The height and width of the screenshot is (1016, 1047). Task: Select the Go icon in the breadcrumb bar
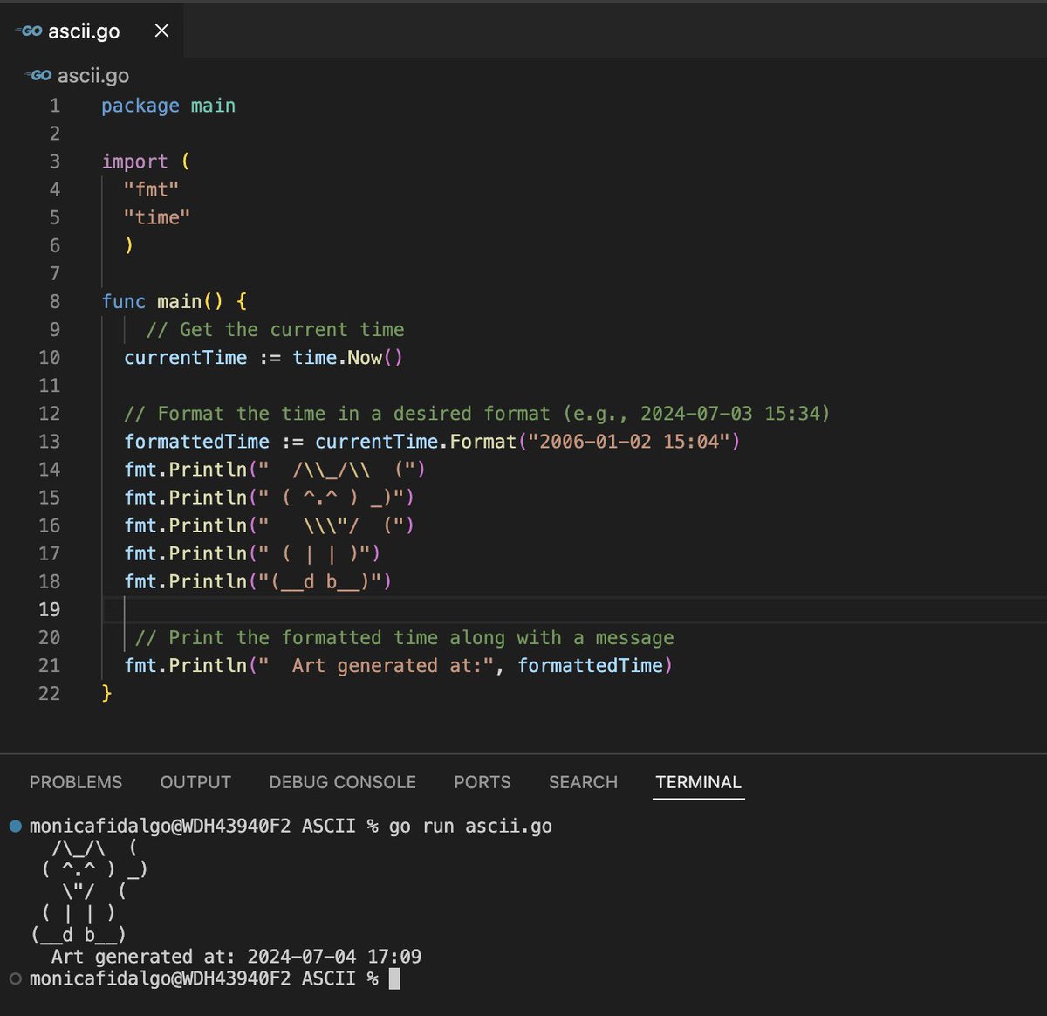point(37,75)
